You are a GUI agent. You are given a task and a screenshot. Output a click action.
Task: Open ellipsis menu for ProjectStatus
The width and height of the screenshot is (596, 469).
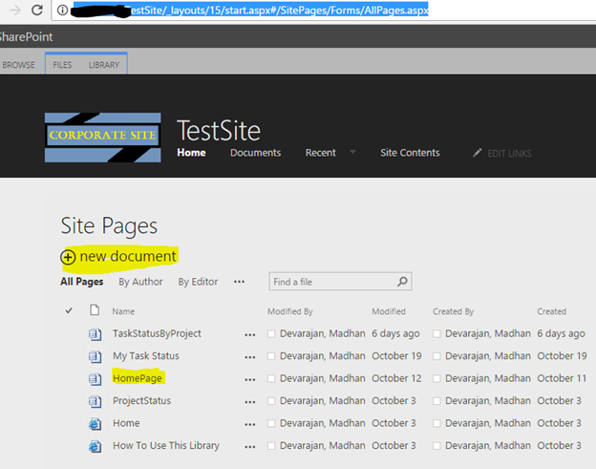point(250,402)
